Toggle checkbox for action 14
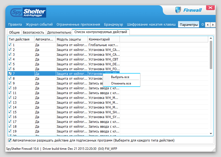The width and height of the screenshot is (221, 157). (x=10, y=107)
